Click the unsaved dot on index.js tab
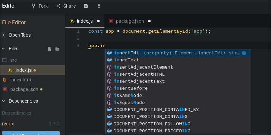 click(98, 21)
